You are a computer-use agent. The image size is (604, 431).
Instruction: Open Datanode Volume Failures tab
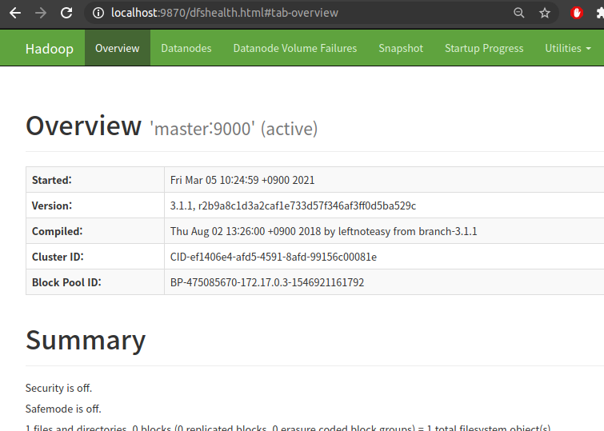pyautogui.click(x=295, y=48)
